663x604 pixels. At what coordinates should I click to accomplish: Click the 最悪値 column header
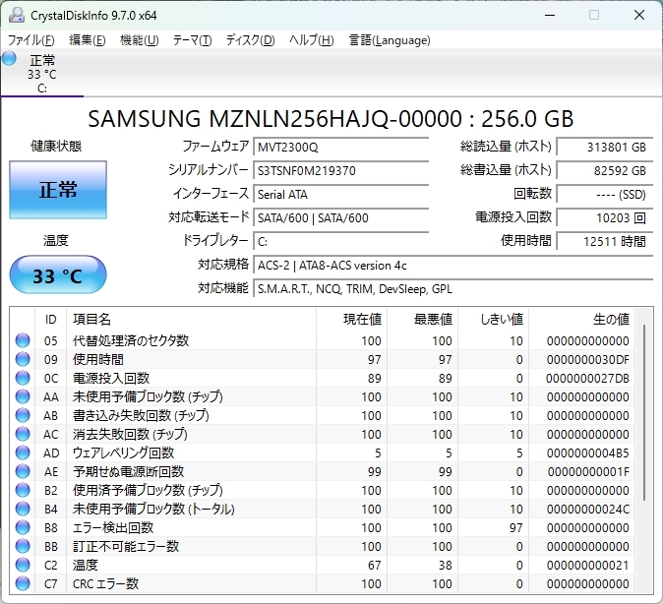click(x=422, y=320)
